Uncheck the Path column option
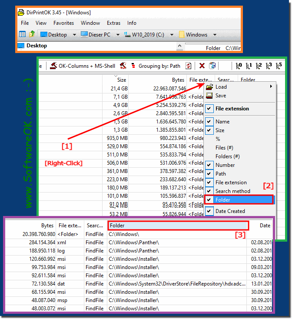 (209, 174)
